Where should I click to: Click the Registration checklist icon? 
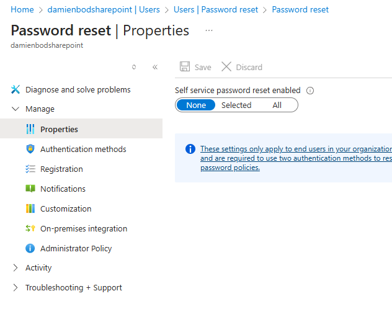click(x=30, y=169)
